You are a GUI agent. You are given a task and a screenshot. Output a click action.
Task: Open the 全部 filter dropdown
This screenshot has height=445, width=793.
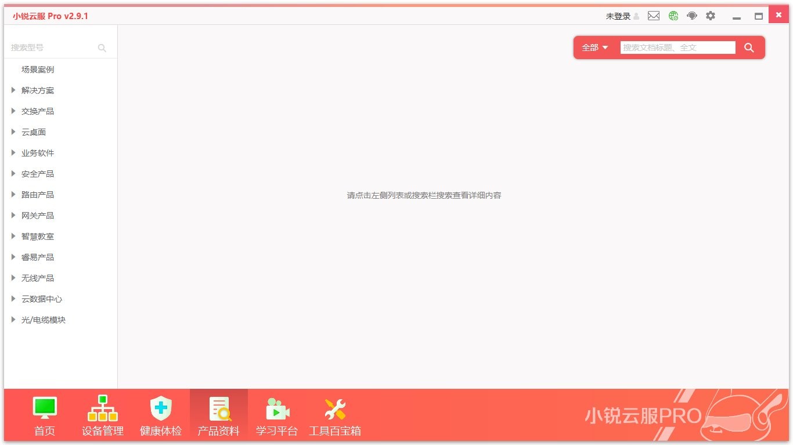(x=594, y=48)
